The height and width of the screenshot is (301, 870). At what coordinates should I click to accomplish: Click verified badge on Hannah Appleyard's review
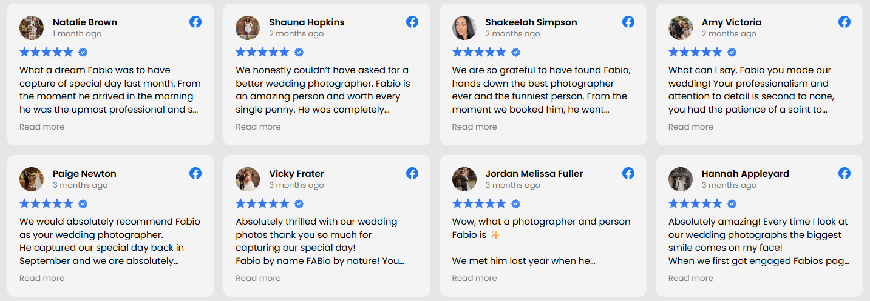click(x=732, y=203)
